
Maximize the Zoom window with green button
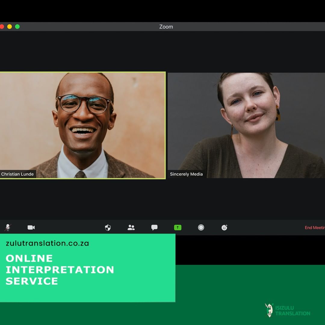[x=17, y=26]
